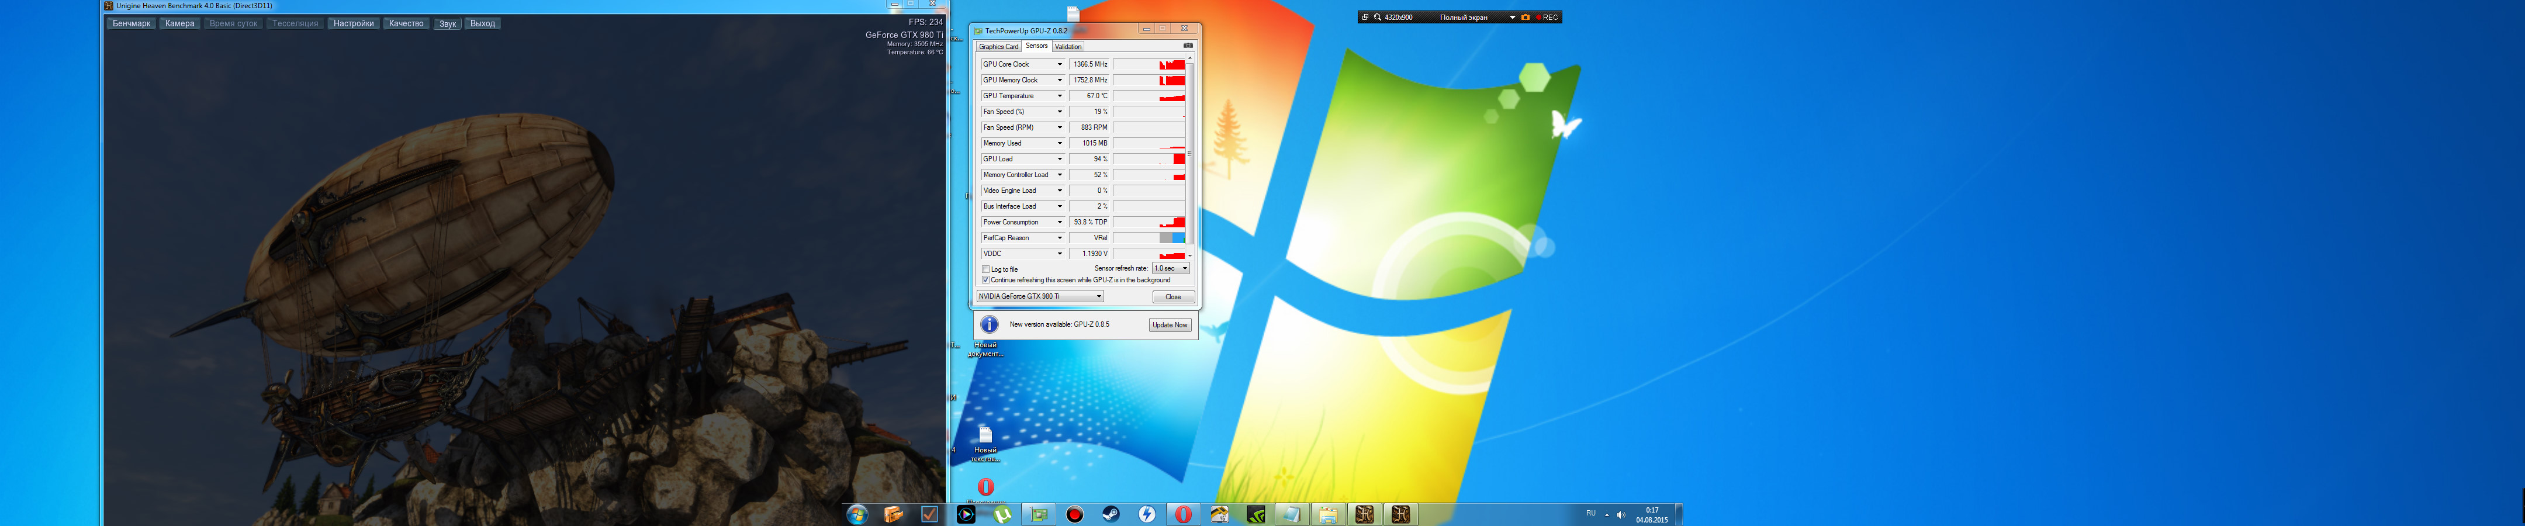Open the Validation tab

[1067, 46]
